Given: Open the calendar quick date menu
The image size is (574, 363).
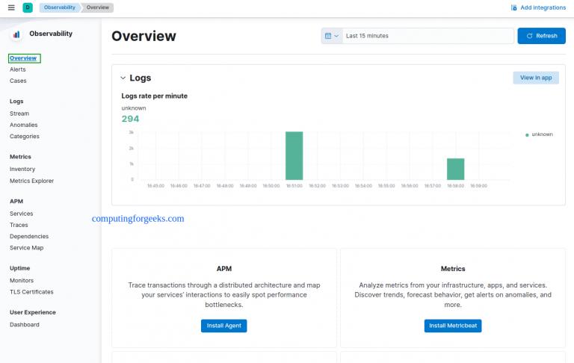Looking at the screenshot, I should 331,36.
